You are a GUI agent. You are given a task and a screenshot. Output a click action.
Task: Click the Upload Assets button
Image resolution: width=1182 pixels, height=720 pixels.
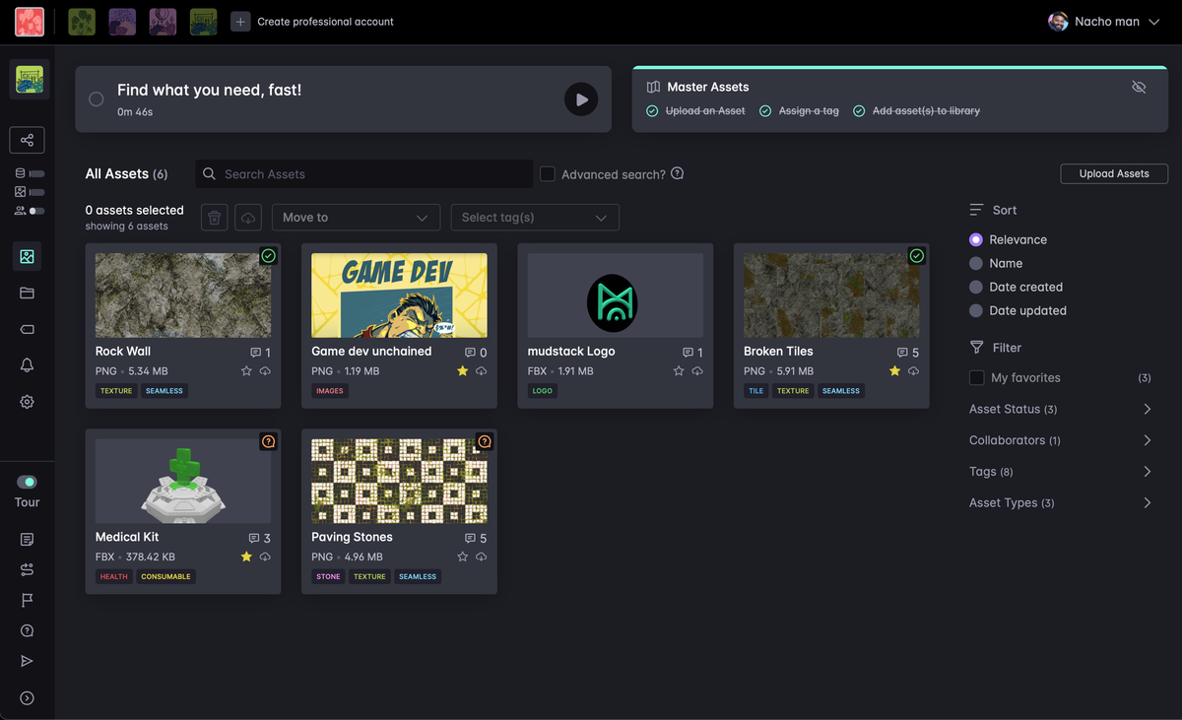(1114, 174)
